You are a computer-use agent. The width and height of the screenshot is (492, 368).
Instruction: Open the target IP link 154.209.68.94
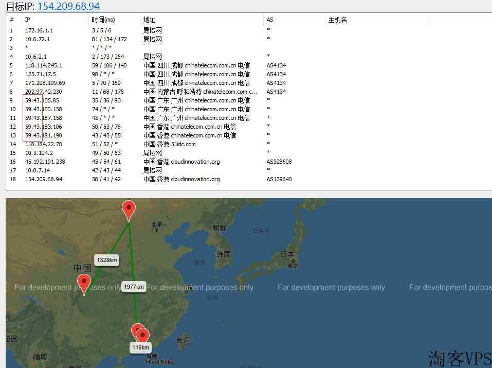[68, 6]
